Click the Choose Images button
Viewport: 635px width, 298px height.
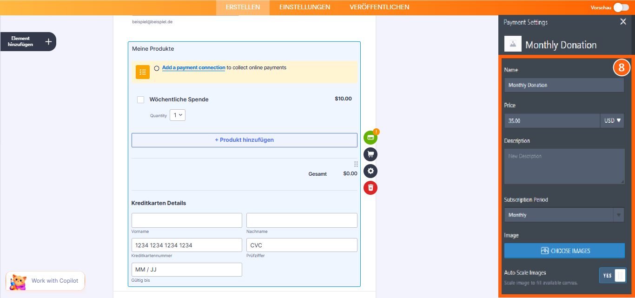(564, 251)
